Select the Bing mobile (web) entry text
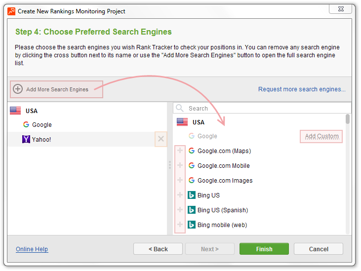The width and height of the screenshot is (361, 271). [222, 225]
